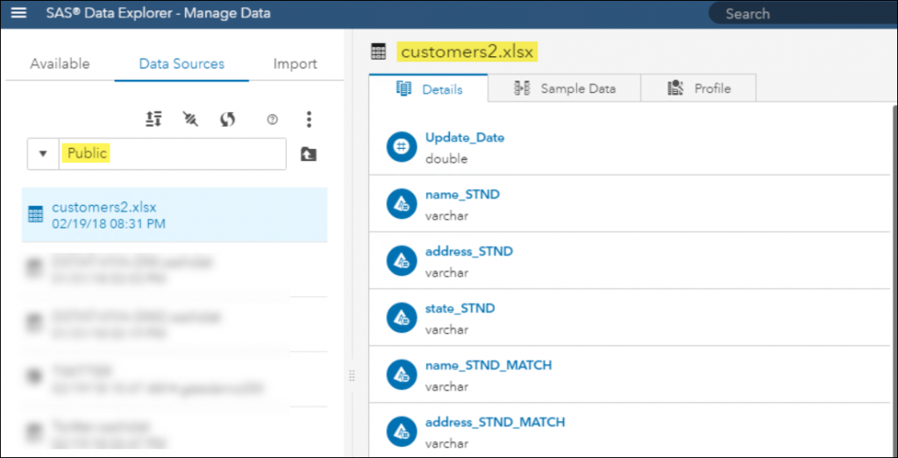898x458 pixels.
Task: Expand the Public library dropdown arrow
Action: (x=43, y=154)
